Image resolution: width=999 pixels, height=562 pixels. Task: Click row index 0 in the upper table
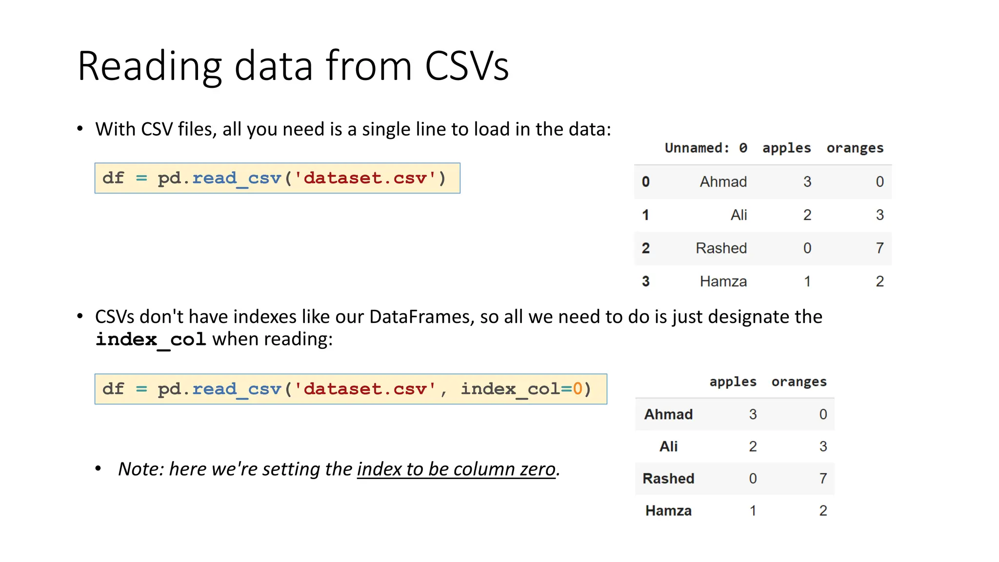[645, 181]
